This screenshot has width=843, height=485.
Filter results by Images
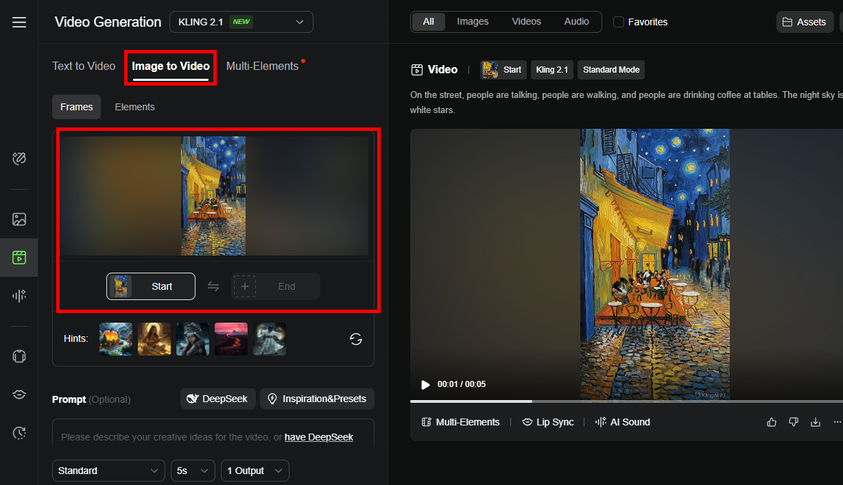473,22
